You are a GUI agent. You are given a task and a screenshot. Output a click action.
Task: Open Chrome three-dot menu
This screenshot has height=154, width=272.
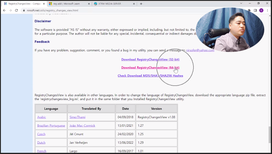[267, 11]
